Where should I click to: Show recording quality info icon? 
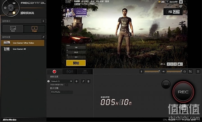point(48,81)
